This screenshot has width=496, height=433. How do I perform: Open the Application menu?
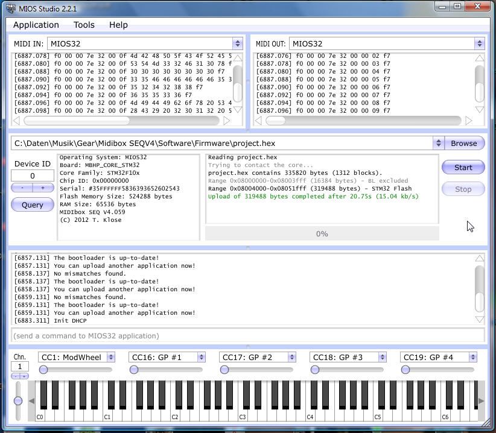36,25
